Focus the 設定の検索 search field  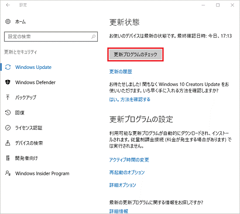pos(51,37)
